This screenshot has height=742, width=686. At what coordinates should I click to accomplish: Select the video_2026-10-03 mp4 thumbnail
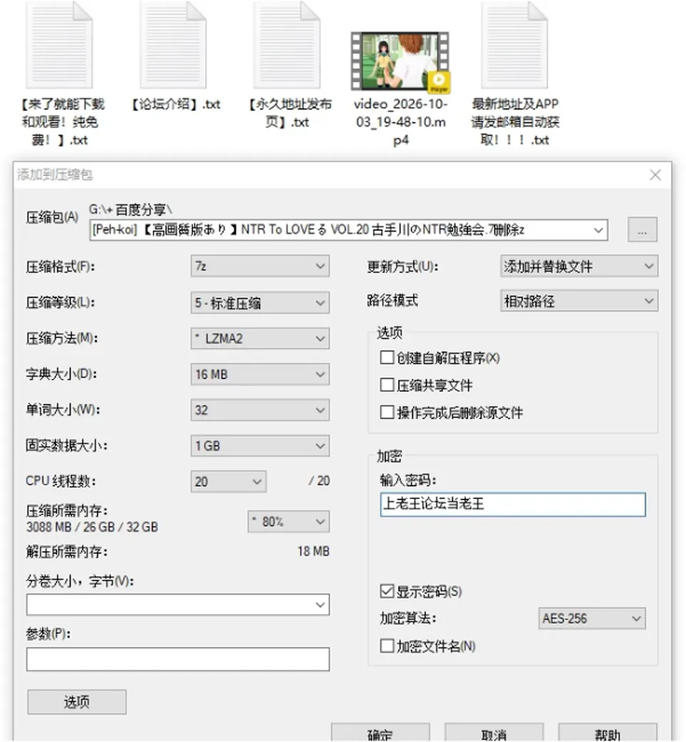coord(400,62)
